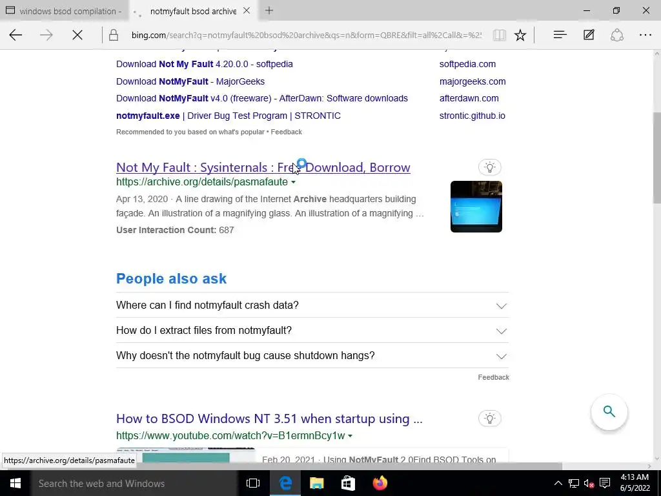Select the 'notmyfault bsod archive' tab

point(193,12)
